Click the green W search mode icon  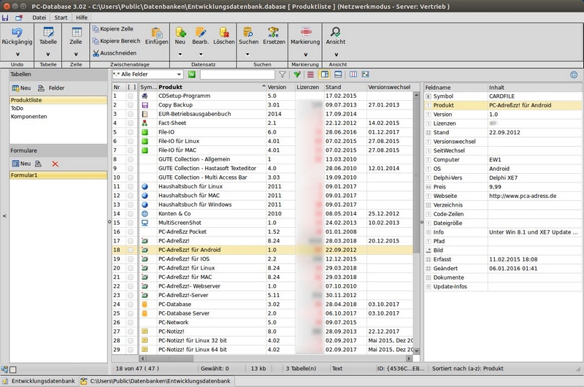point(191,74)
